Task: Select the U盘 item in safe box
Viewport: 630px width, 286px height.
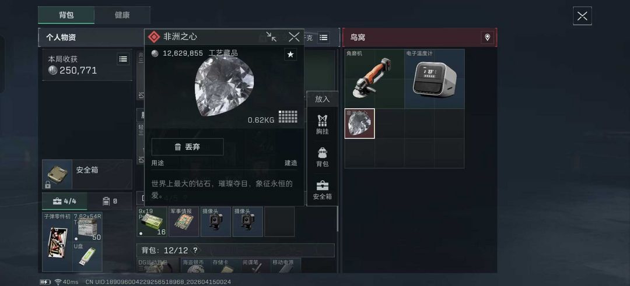Action: point(87,257)
